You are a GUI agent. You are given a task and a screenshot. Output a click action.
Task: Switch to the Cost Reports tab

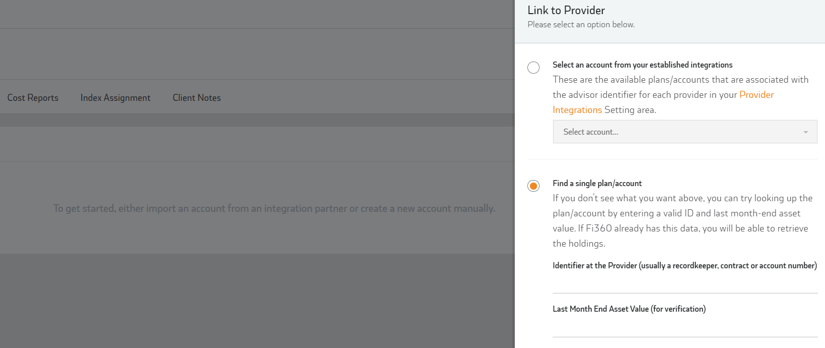(x=33, y=98)
